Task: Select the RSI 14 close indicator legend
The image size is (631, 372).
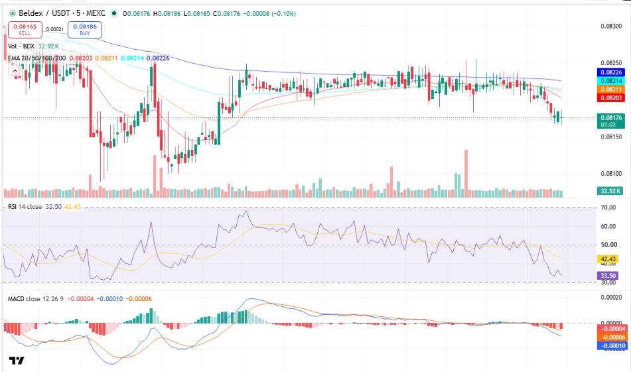Action: [25, 207]
